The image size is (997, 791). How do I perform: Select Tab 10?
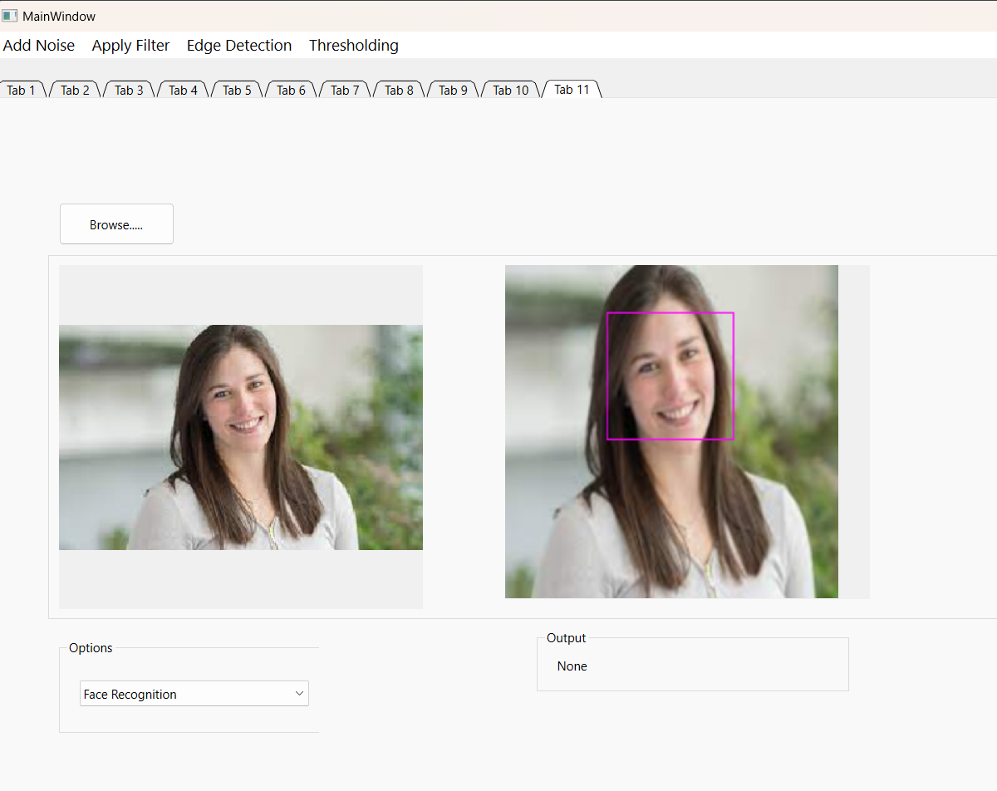click(x=509, y=90)
